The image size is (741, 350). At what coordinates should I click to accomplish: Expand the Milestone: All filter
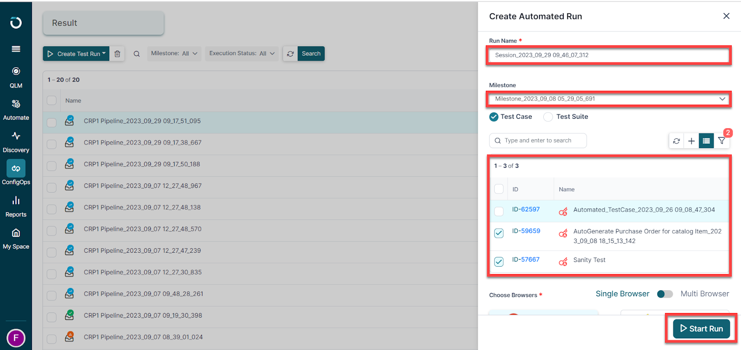[174, 54]
